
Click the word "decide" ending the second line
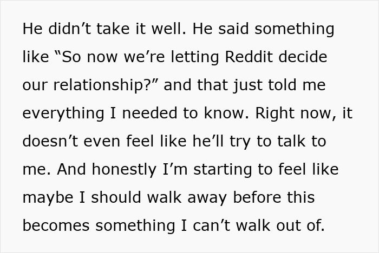click(x=303, y=57)
